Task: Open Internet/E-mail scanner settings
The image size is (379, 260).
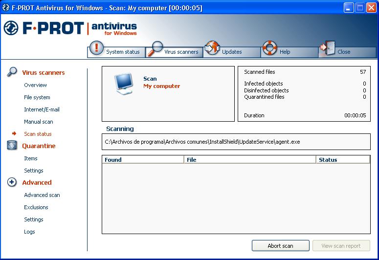Action: [x=42, y=109]
